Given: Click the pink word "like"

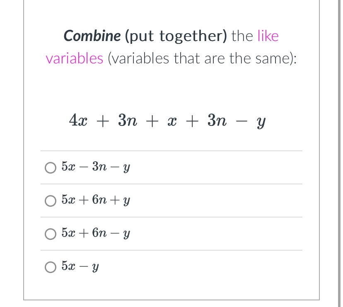Looking at the screenshot, I should click(268, 36).
